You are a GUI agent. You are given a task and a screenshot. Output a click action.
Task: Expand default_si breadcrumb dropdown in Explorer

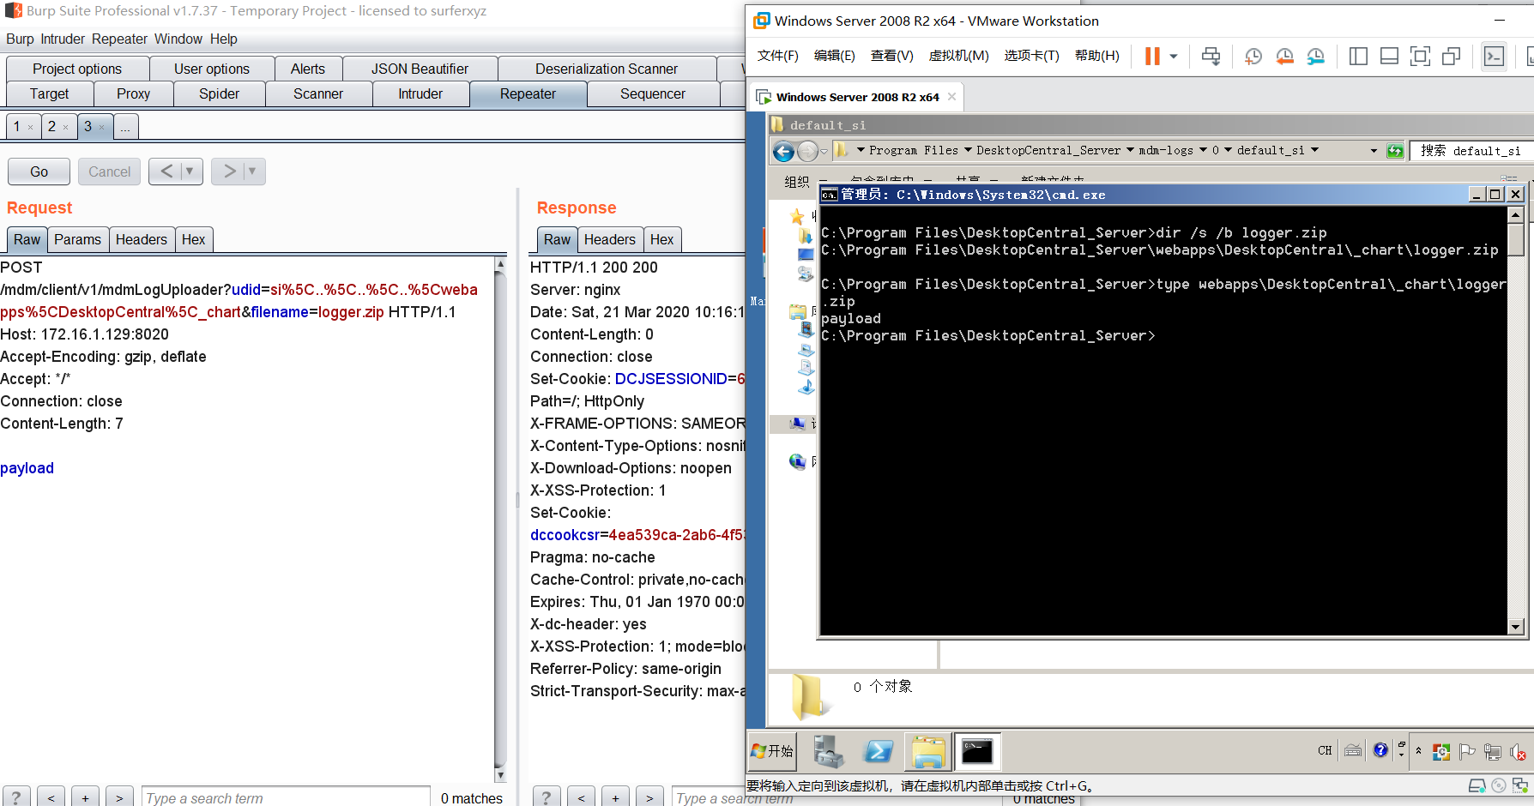tap(1314, 150)
